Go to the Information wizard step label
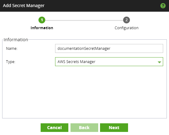Viewport: 169px width, 135px height. [x=42, y=28]
